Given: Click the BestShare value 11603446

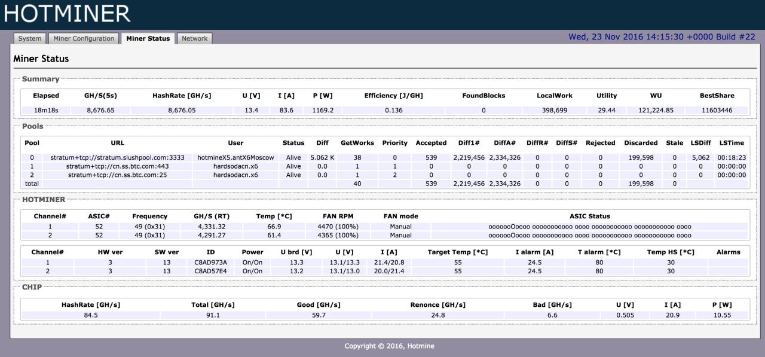Looking at the screenshot, I should tap(717, 110).
